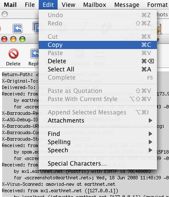Click the reply stamp icon in main toolbar

18,28
